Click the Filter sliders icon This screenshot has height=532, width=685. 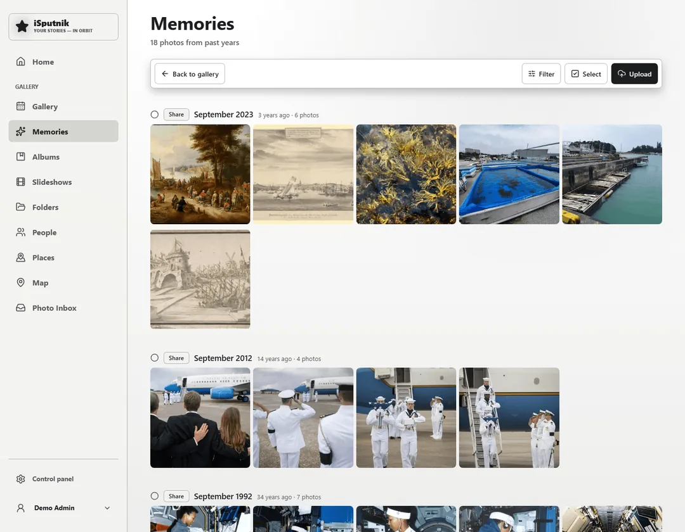(532, 73)
